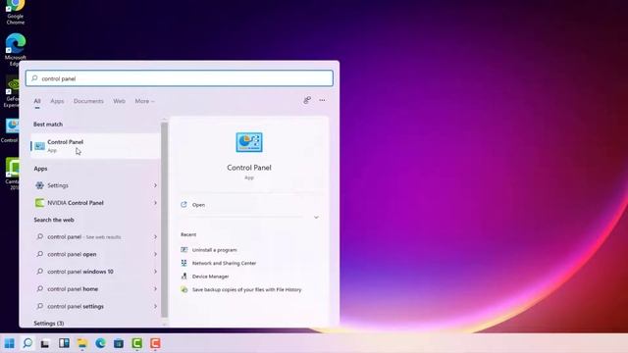Open the Control Panel best match result
The width and height of the screenshot is (628, 353).
(x=95, y=146)
